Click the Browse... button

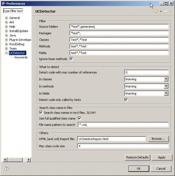tap(158, 139)
